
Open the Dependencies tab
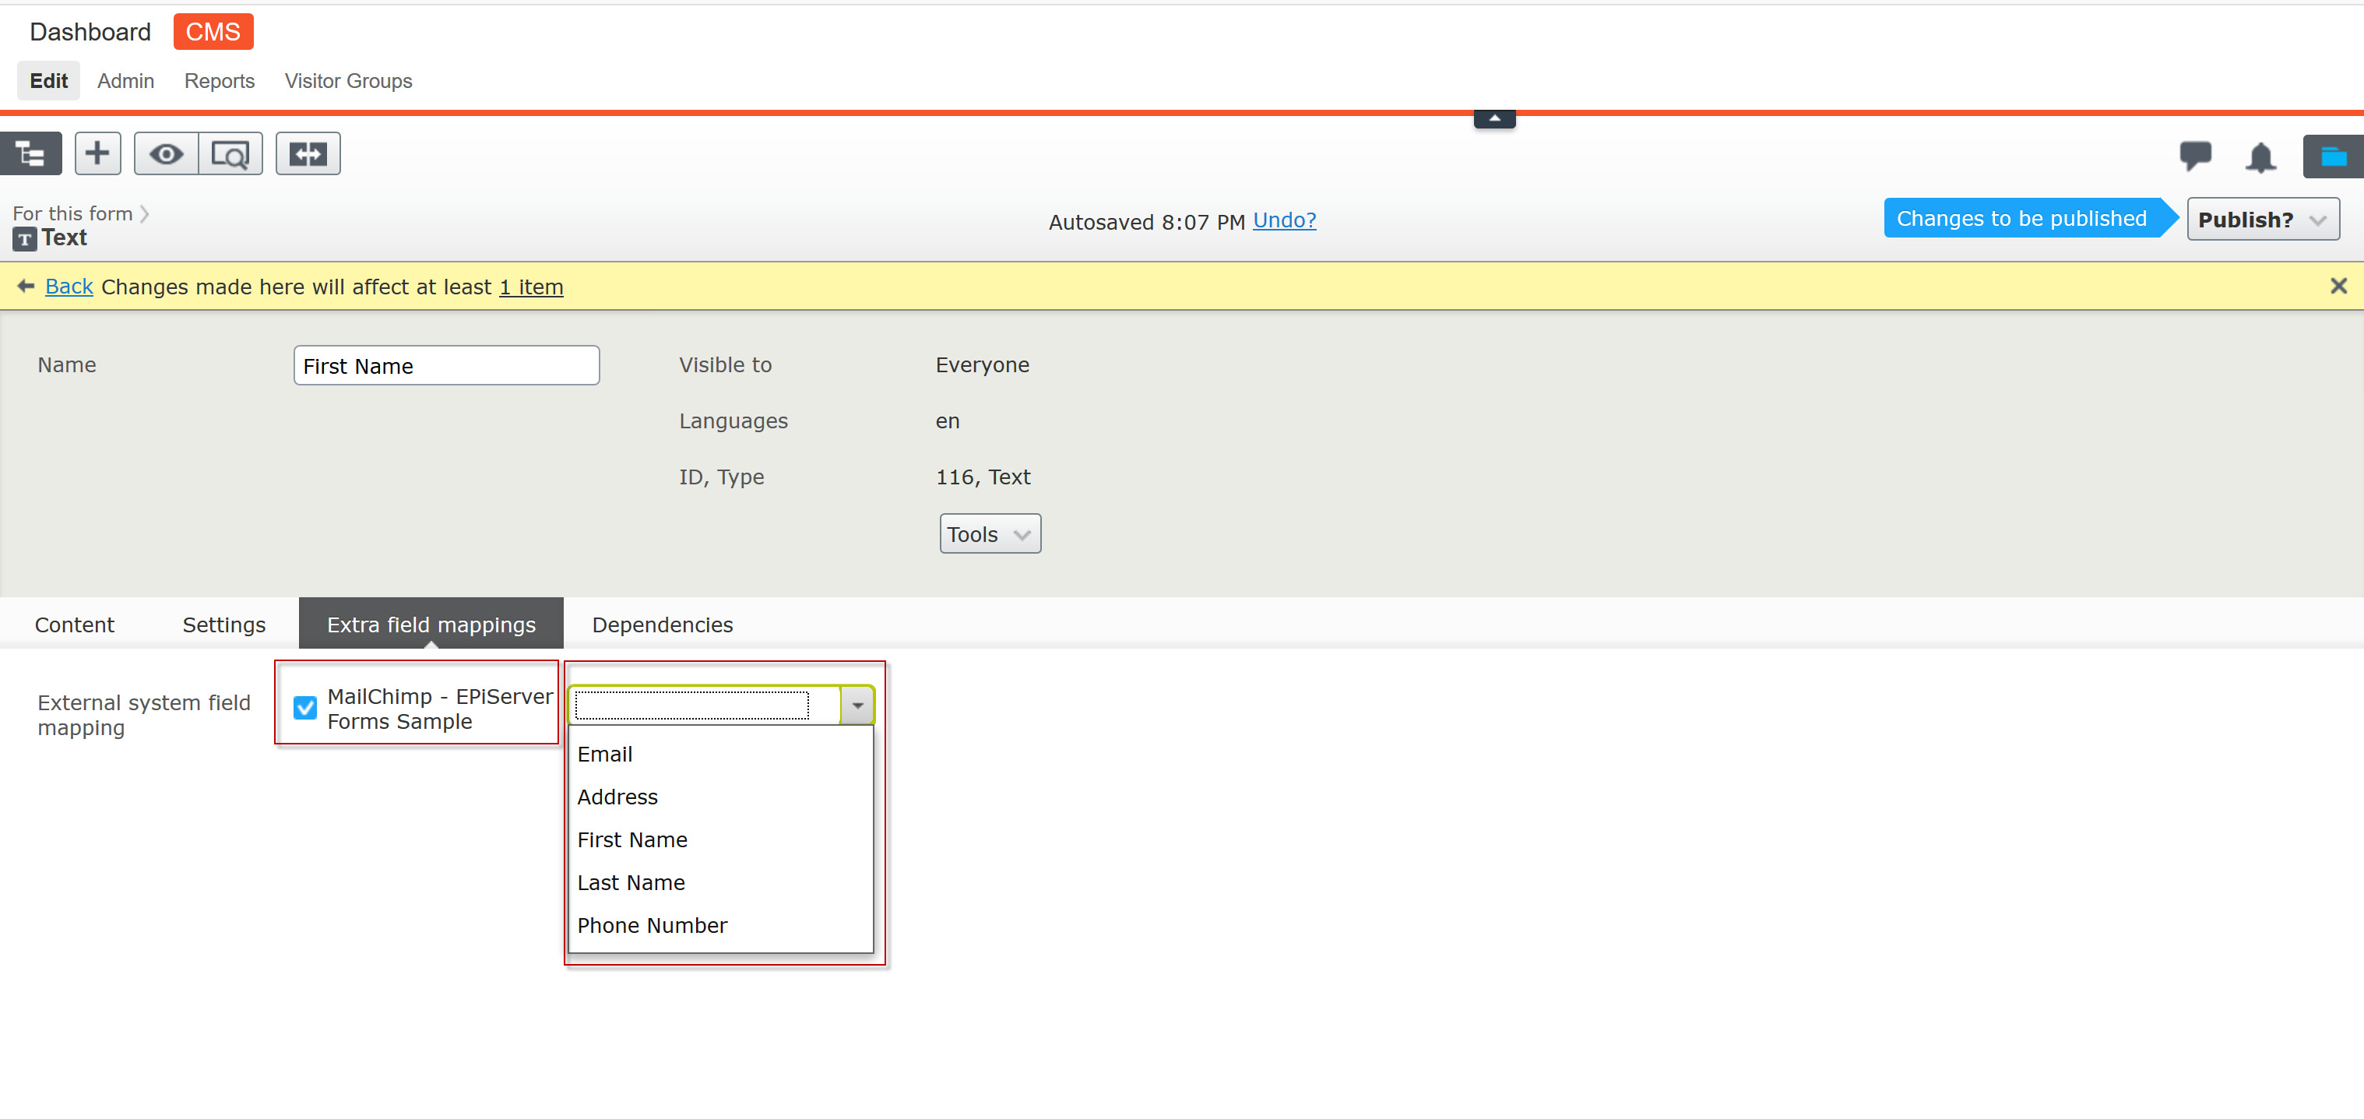(x=662, y=625)
